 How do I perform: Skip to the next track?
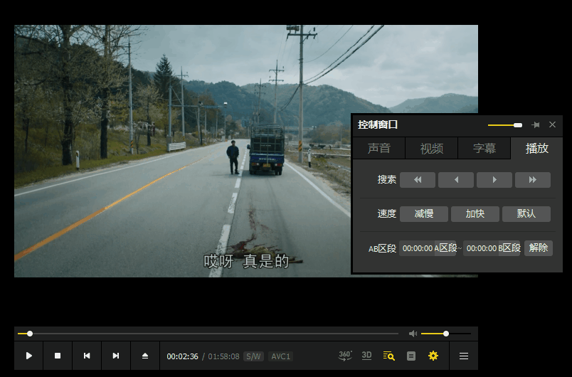[116, 356]
